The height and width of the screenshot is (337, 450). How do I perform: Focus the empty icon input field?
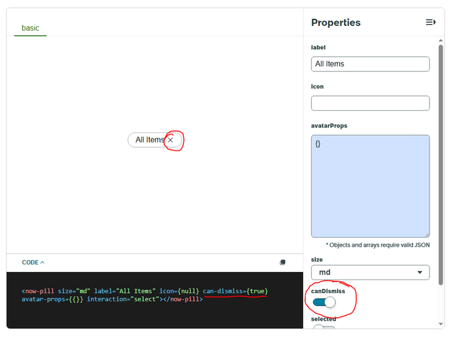tap(370, 103)
